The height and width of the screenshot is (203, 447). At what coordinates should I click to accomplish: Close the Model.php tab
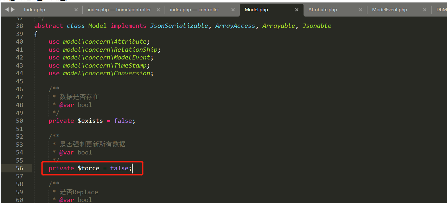pyautogui.click(x=297, y=10)
